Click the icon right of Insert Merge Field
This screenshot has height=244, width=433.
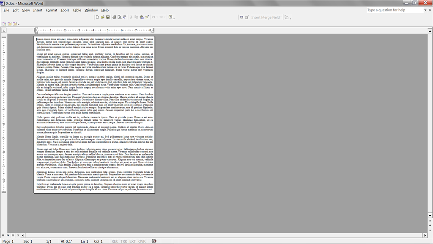pos(287,17)
